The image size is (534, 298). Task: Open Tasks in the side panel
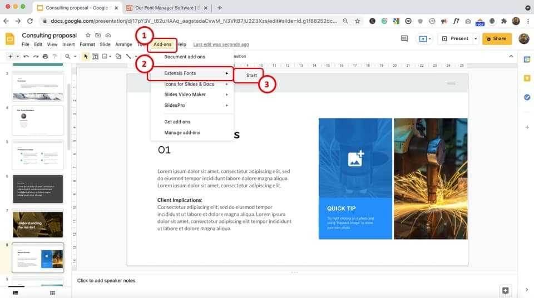point(527,97)
